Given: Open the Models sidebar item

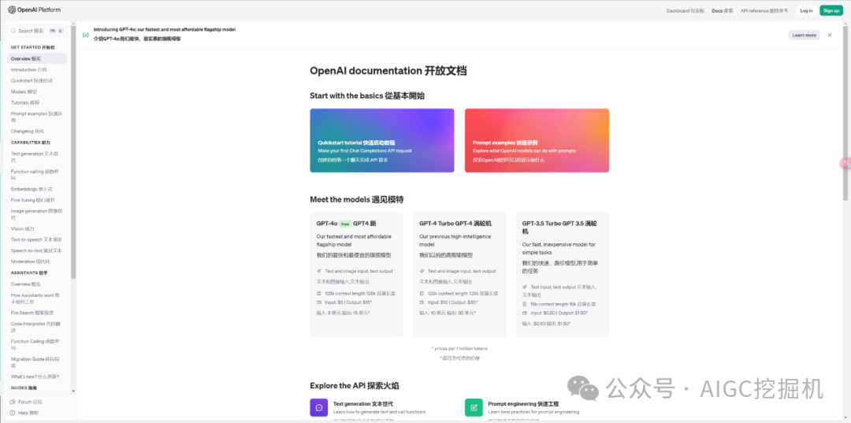Looking at the screenshot, I should [24, 91].
